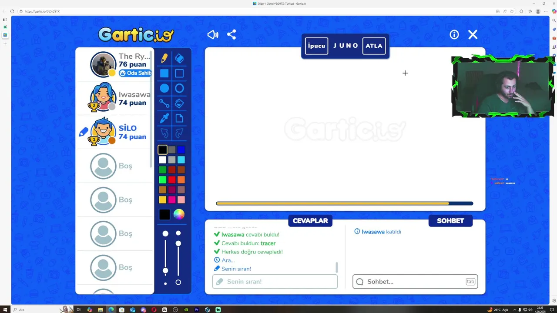The height and width of the screenshot is (313, 557).
Task: Click Iwasawa player row
Action: tap(115, 98)
